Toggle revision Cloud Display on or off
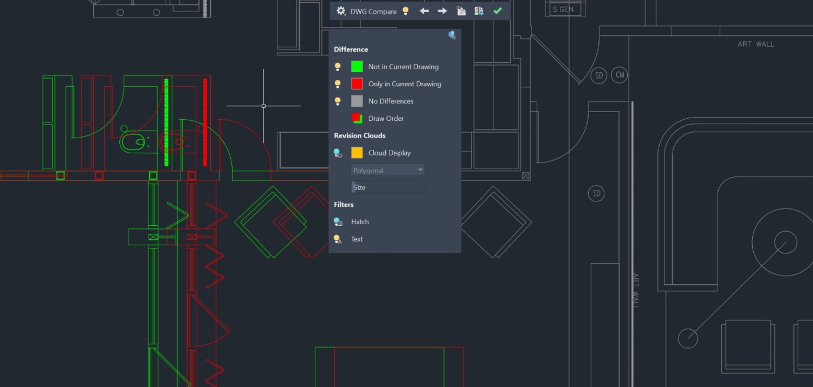 click(x=338, y=153)
